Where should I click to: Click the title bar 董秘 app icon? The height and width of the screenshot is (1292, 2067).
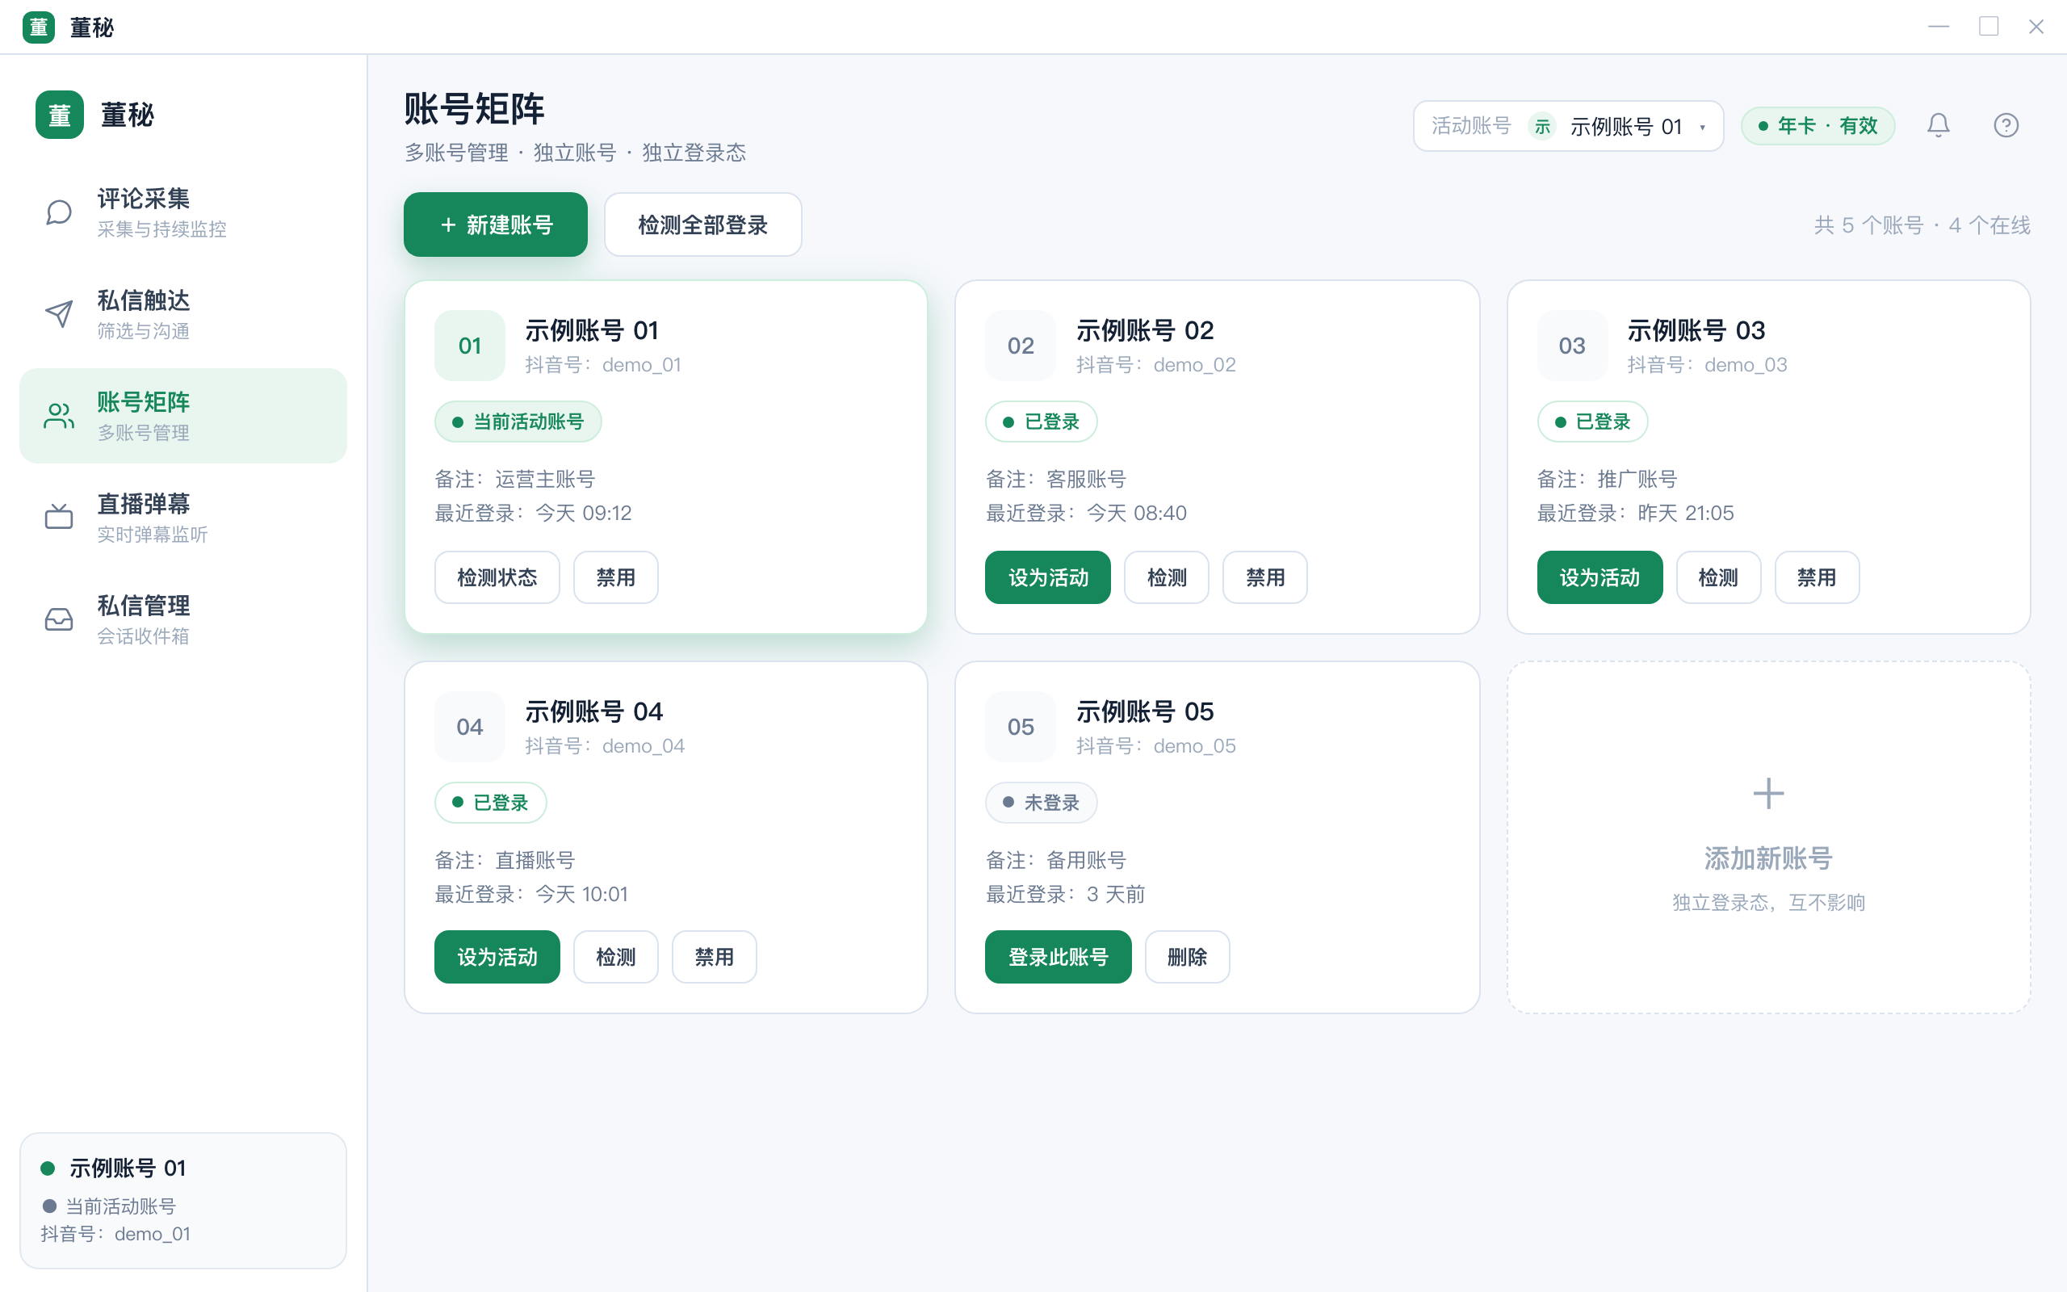(39, 27)
